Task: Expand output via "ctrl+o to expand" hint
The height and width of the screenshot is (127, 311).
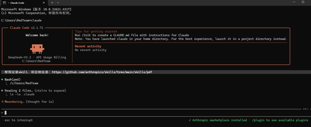Action: tap(50, 91)
